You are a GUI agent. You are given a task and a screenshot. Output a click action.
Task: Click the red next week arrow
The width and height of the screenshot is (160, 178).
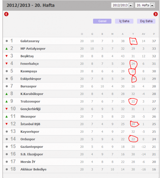click(x=155, y=14)
